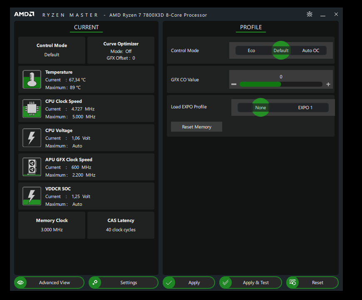Click the 4.727 MHz clock value
Viewport: 362px width, 300px height.
point(83,109)
